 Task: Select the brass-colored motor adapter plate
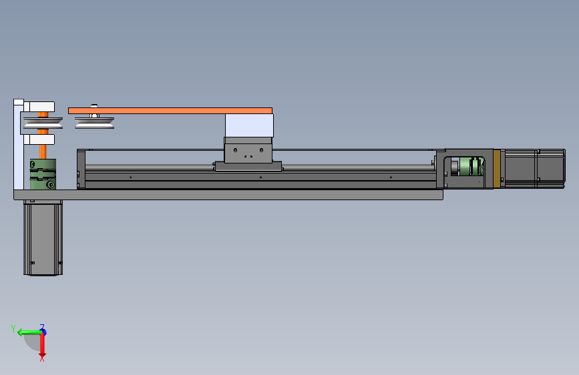tap(497, 169)
